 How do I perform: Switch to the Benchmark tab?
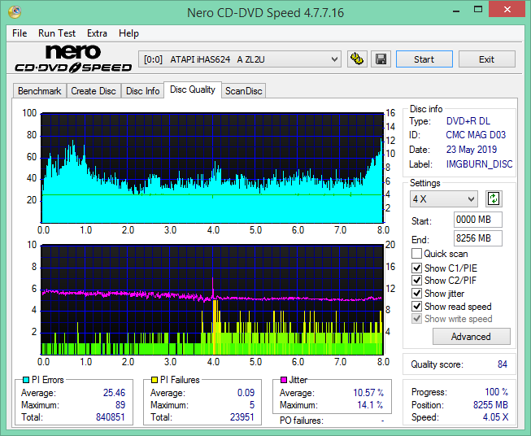(40, 91)
